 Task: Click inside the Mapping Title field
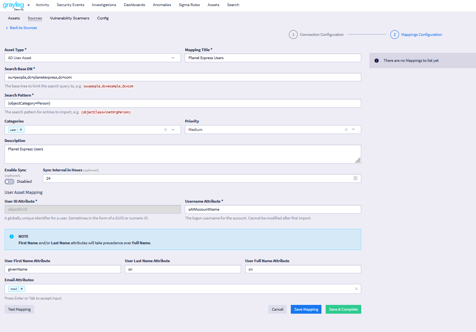coord(272,58)
